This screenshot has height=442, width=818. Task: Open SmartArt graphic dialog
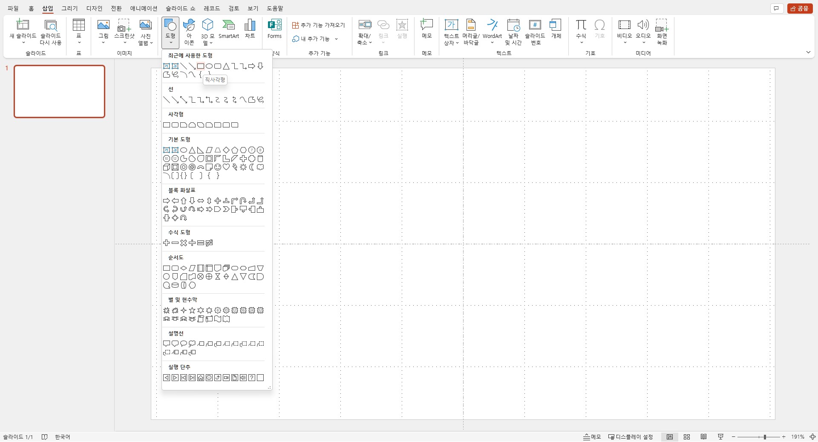click(x=229, y=29)
